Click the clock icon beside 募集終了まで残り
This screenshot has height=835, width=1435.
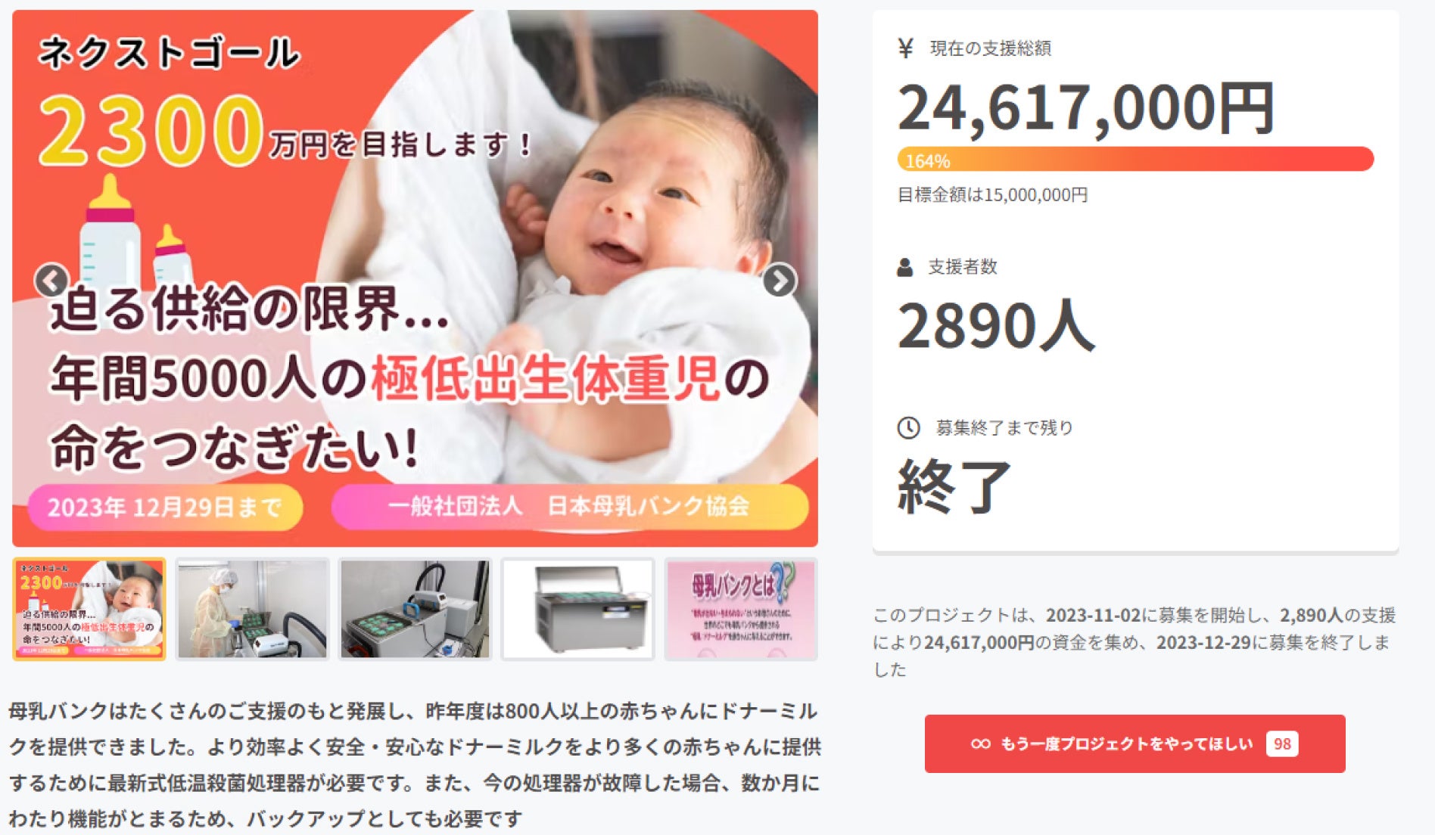(908, 427)
